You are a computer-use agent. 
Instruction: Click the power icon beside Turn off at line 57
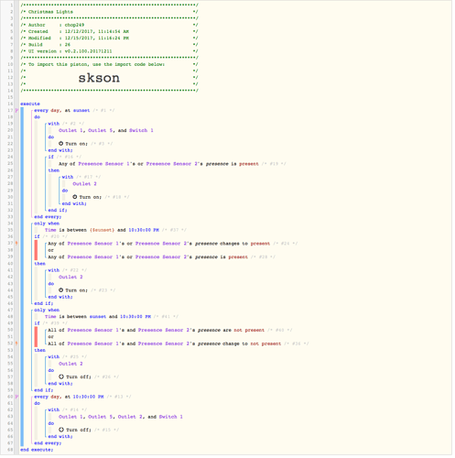[x=61, y=376]
